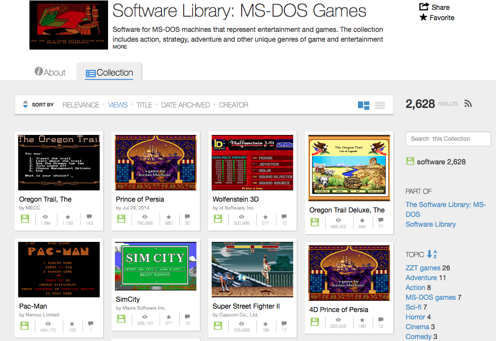This screenshot has width=496, height=341.
Task: Open the MS-DOS Games collection header image
Action: (x=69, y=25)
